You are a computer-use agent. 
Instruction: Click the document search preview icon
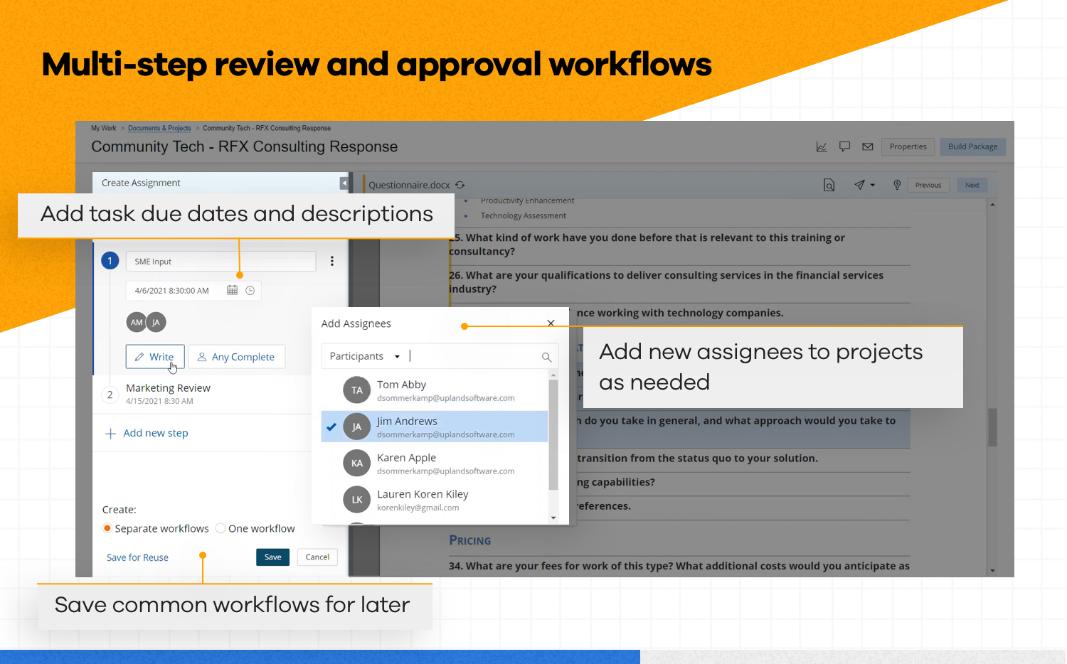pyautogui.click(x=829, y=186)
